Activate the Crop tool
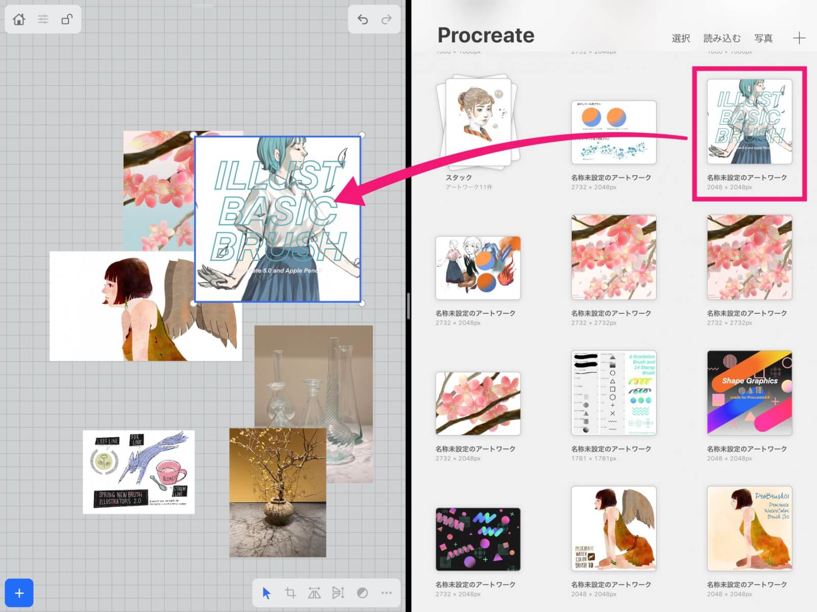The image size is (817, 612). point(291,593)
